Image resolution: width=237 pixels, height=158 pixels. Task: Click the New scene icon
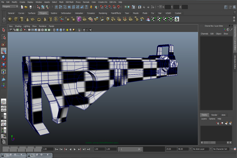(x=22, y=7)
